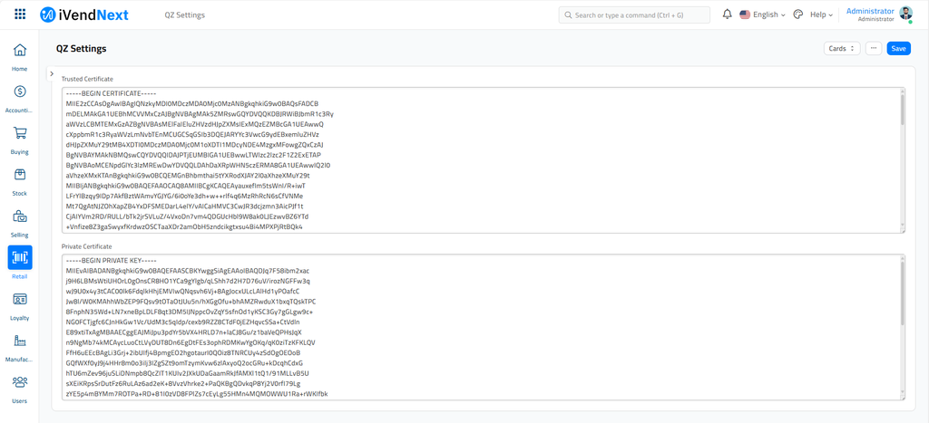
Task: Click the Save button
Action: coord(898,49)
